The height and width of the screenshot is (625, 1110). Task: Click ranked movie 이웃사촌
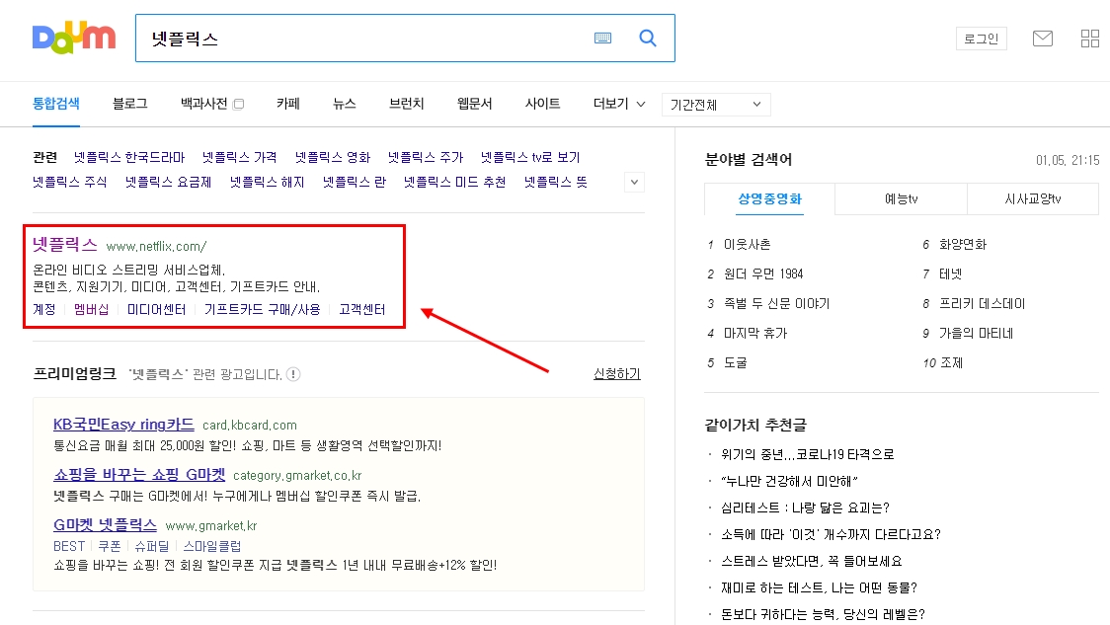coord(747,244)
